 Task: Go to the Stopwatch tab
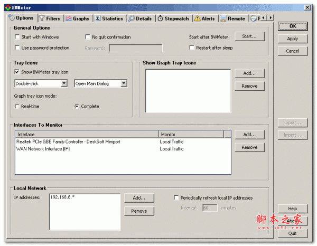(x=174, y=18)
